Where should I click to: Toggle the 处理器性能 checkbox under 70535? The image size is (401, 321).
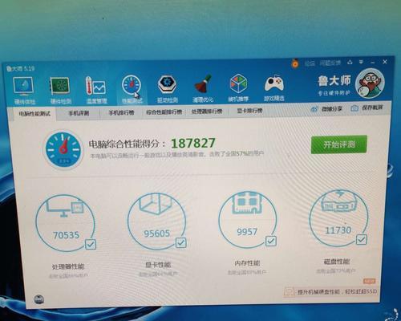click(91, 244)
